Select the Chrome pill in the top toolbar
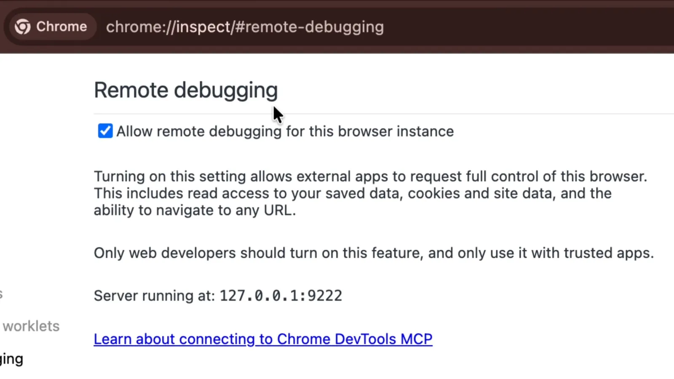674x379 pixels. (51, 26)
